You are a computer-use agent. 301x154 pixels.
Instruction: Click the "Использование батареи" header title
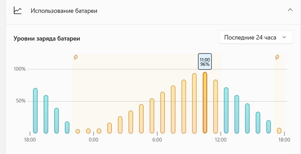[64, 11]
